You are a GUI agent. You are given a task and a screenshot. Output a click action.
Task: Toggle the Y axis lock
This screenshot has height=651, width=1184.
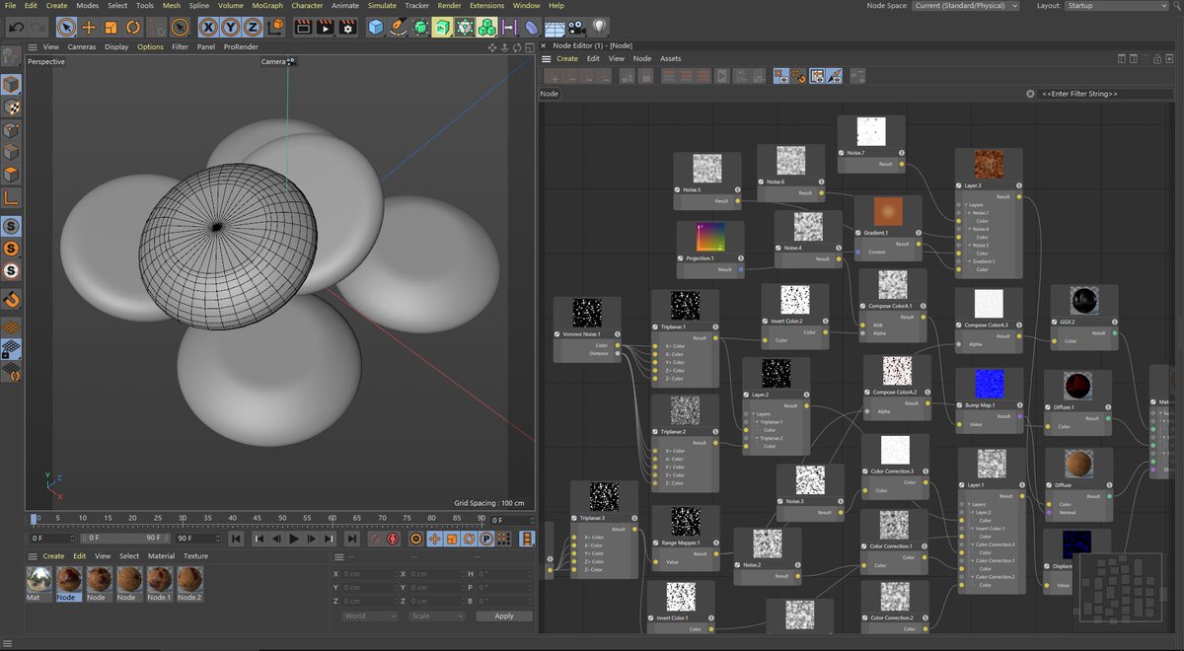coord(232,27)
